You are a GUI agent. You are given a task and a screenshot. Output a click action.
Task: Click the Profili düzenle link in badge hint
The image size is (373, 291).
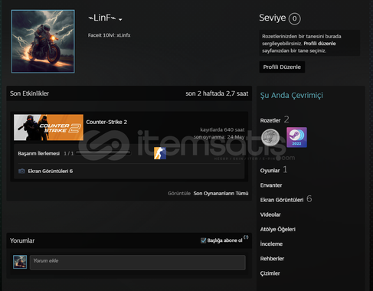click(319, 44)
